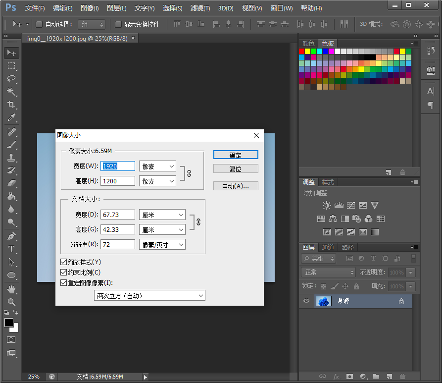Viewport: 442px width, 383px height.
Task: Hide the 背景 layer with eye icon
Action: tap(306, 301)
